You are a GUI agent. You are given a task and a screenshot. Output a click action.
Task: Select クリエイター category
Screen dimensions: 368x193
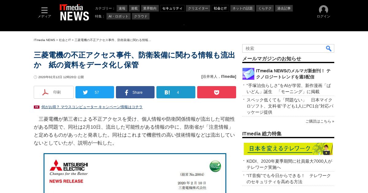pyautogui.click(x=198, y=8)
